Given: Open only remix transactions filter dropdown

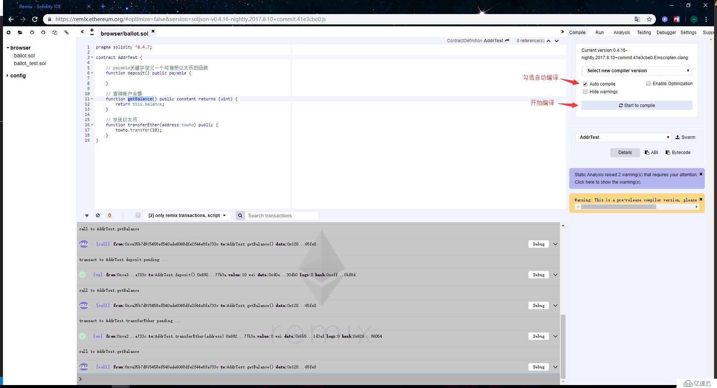Looking at the screenshot, I should [187, 215].
